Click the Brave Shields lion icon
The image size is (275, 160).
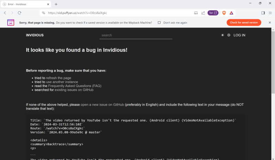[224, 13]
